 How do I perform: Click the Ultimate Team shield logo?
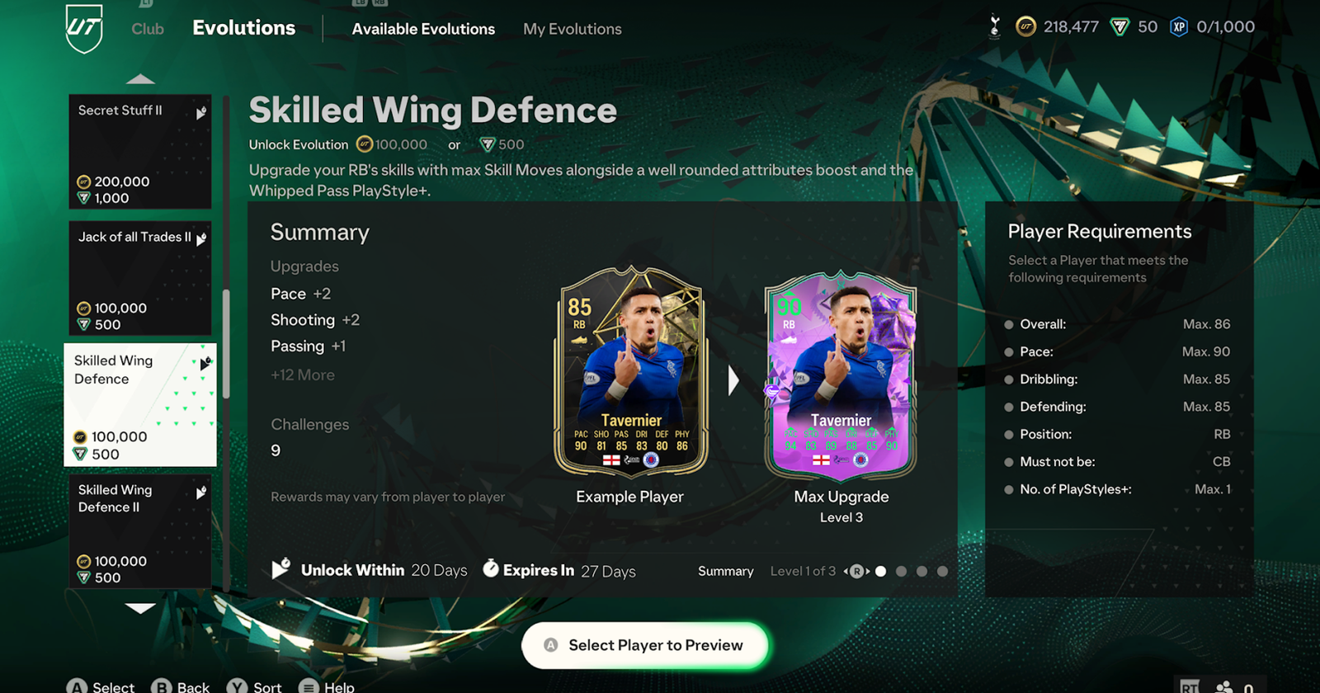84,28
